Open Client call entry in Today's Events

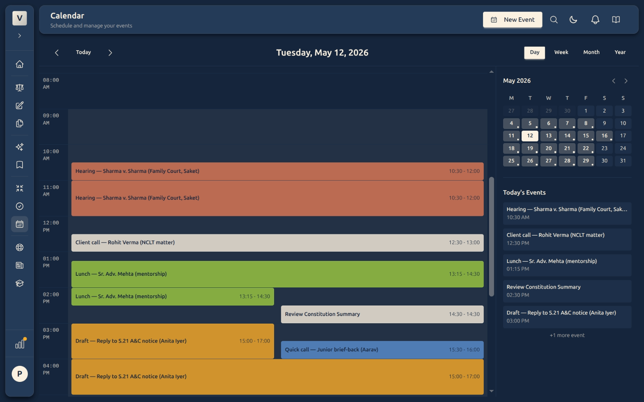pos(567,239)
